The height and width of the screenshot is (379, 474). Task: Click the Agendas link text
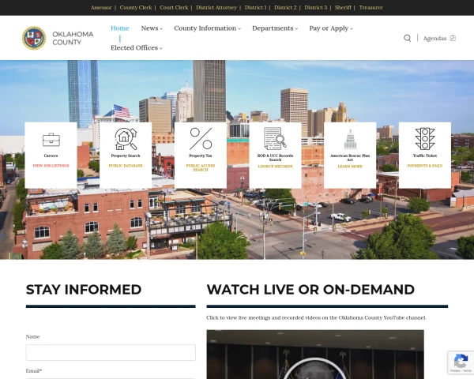(434, 39)
